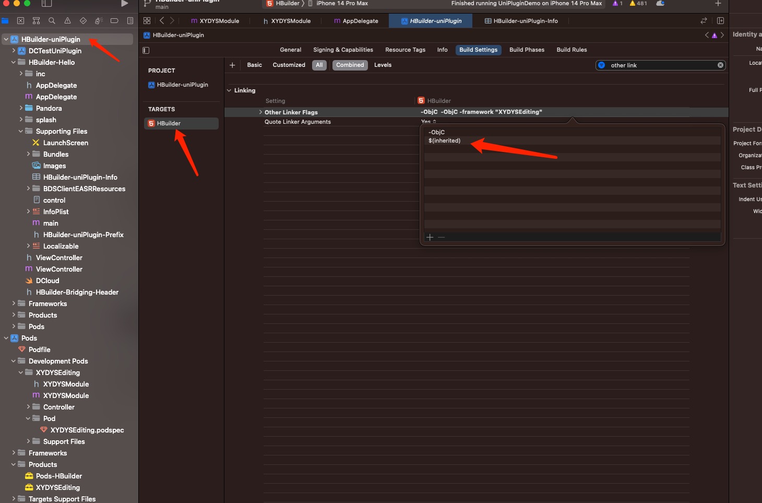Expand the inc folder
762x503 pixels.
tap(21, 74)
